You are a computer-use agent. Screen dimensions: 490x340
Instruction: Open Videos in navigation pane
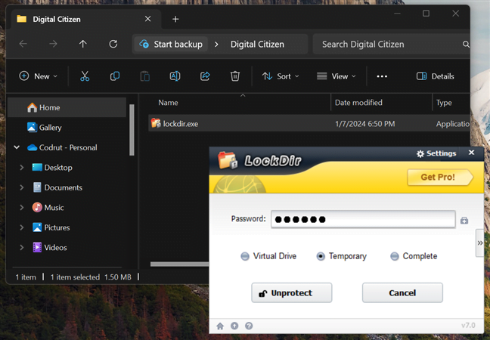[50, 248]
